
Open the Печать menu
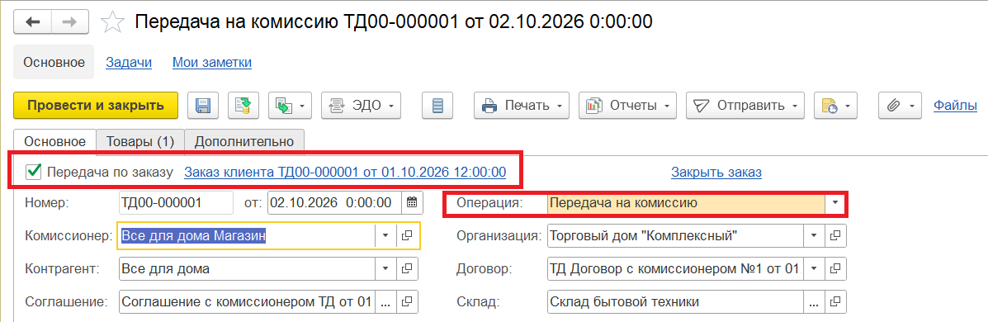point(522,106)
